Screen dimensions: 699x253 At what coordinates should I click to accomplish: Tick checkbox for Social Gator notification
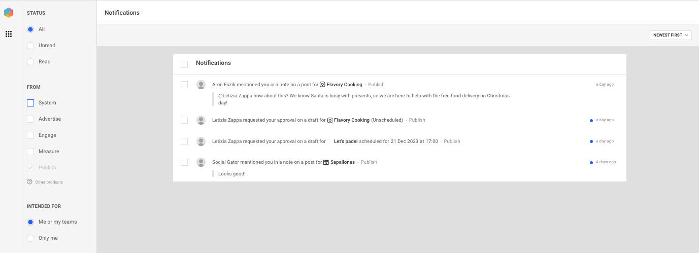(184, 162)
